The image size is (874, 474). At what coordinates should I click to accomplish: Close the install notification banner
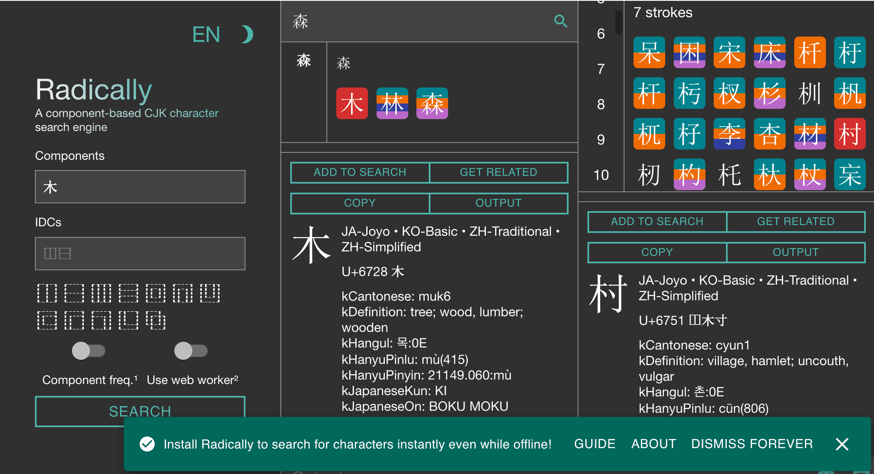[842, 444]
